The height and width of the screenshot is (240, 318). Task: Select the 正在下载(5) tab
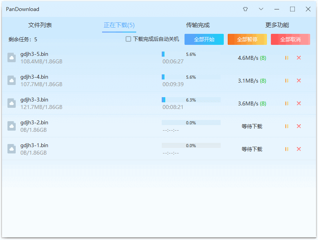pos(119,25)
